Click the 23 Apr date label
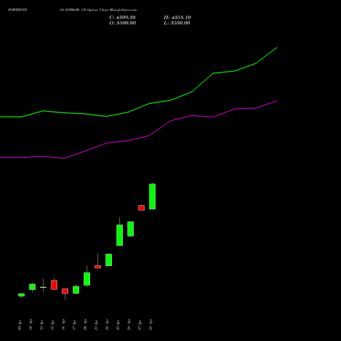 tap(118, 325)
